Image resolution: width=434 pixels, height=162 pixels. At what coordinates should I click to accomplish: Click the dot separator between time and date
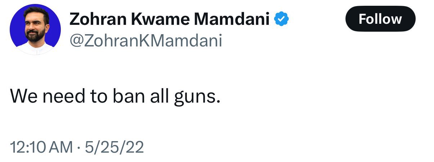click(78, 148)
